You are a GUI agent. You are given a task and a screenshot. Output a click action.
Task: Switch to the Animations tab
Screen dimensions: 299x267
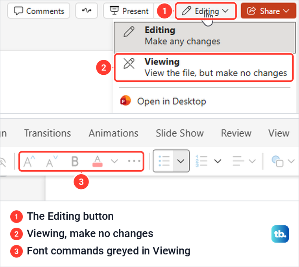(x=113, y=133)
